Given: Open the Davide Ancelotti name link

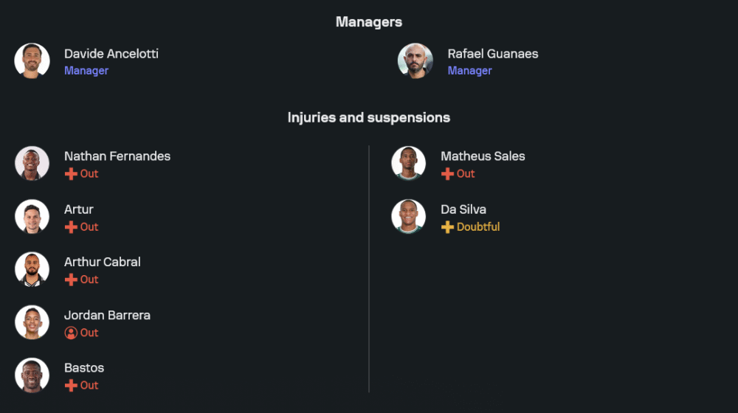Looking at the screenshot, I should [111, 54].
